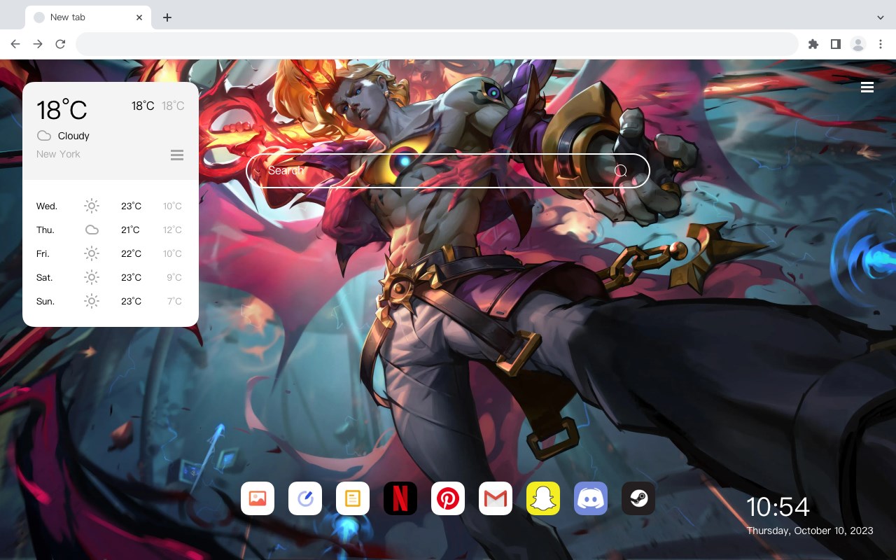896x560 pixels.
Task: Click the Cloudy condition text
Action: pyautogui.click(x=73, y=136)
